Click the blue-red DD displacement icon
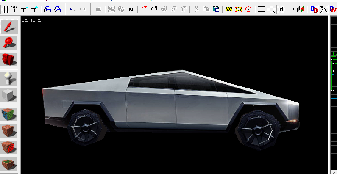 tap(314, 9)
